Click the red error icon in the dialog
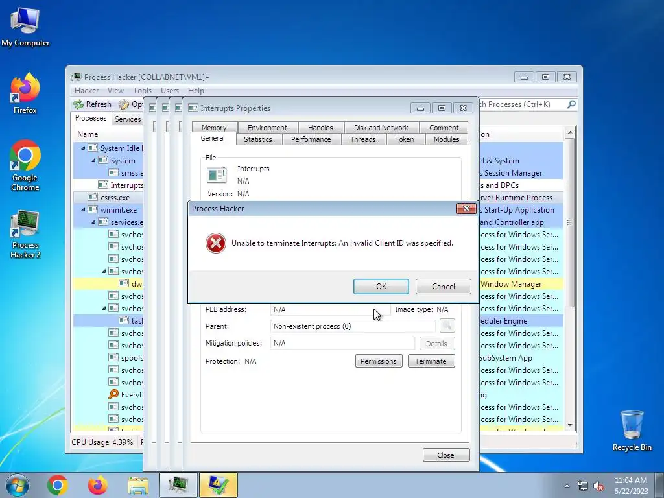664x498 pixels. coord(215,243)
